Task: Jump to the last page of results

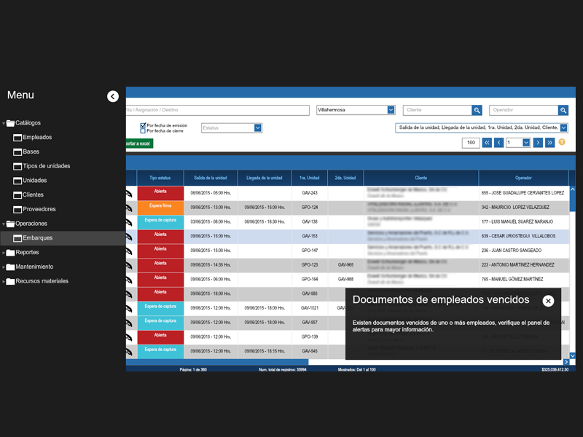Action: click(x=550, y=143)
